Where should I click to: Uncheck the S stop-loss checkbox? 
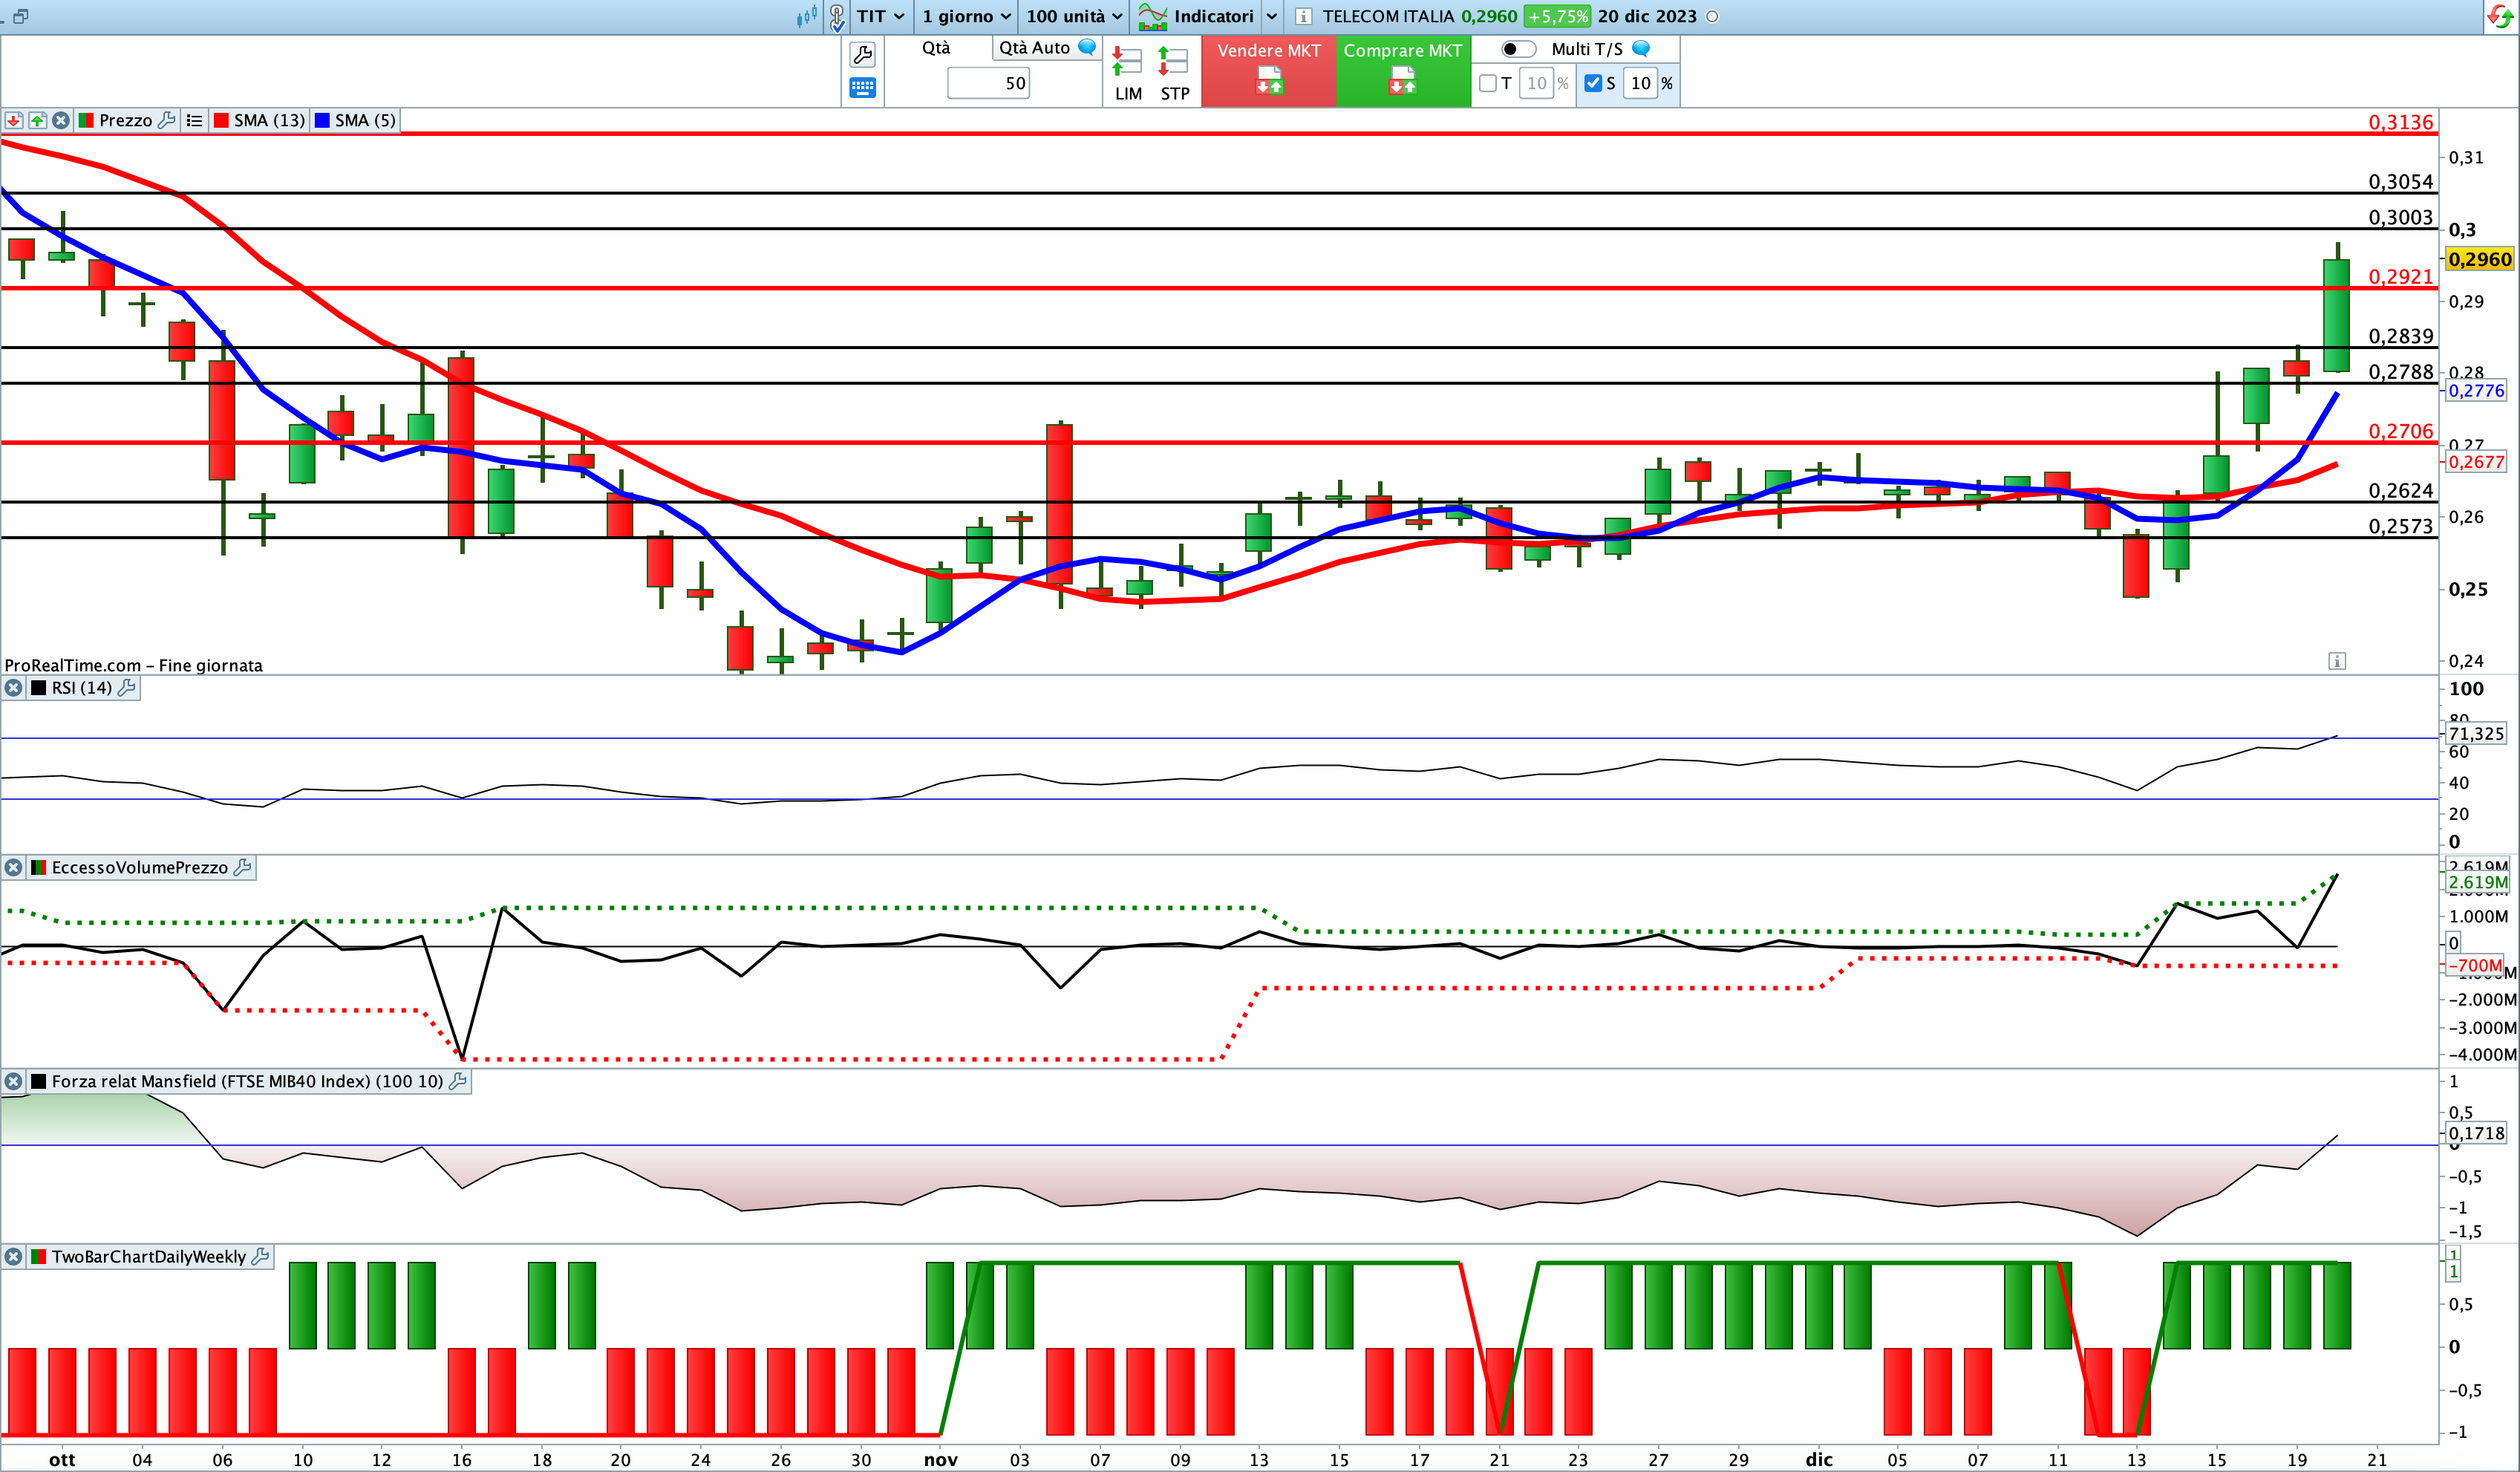[1593, 83]
